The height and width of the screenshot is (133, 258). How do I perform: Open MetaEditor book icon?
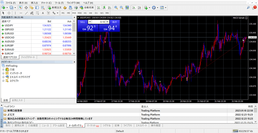click(x=65, y=7)
